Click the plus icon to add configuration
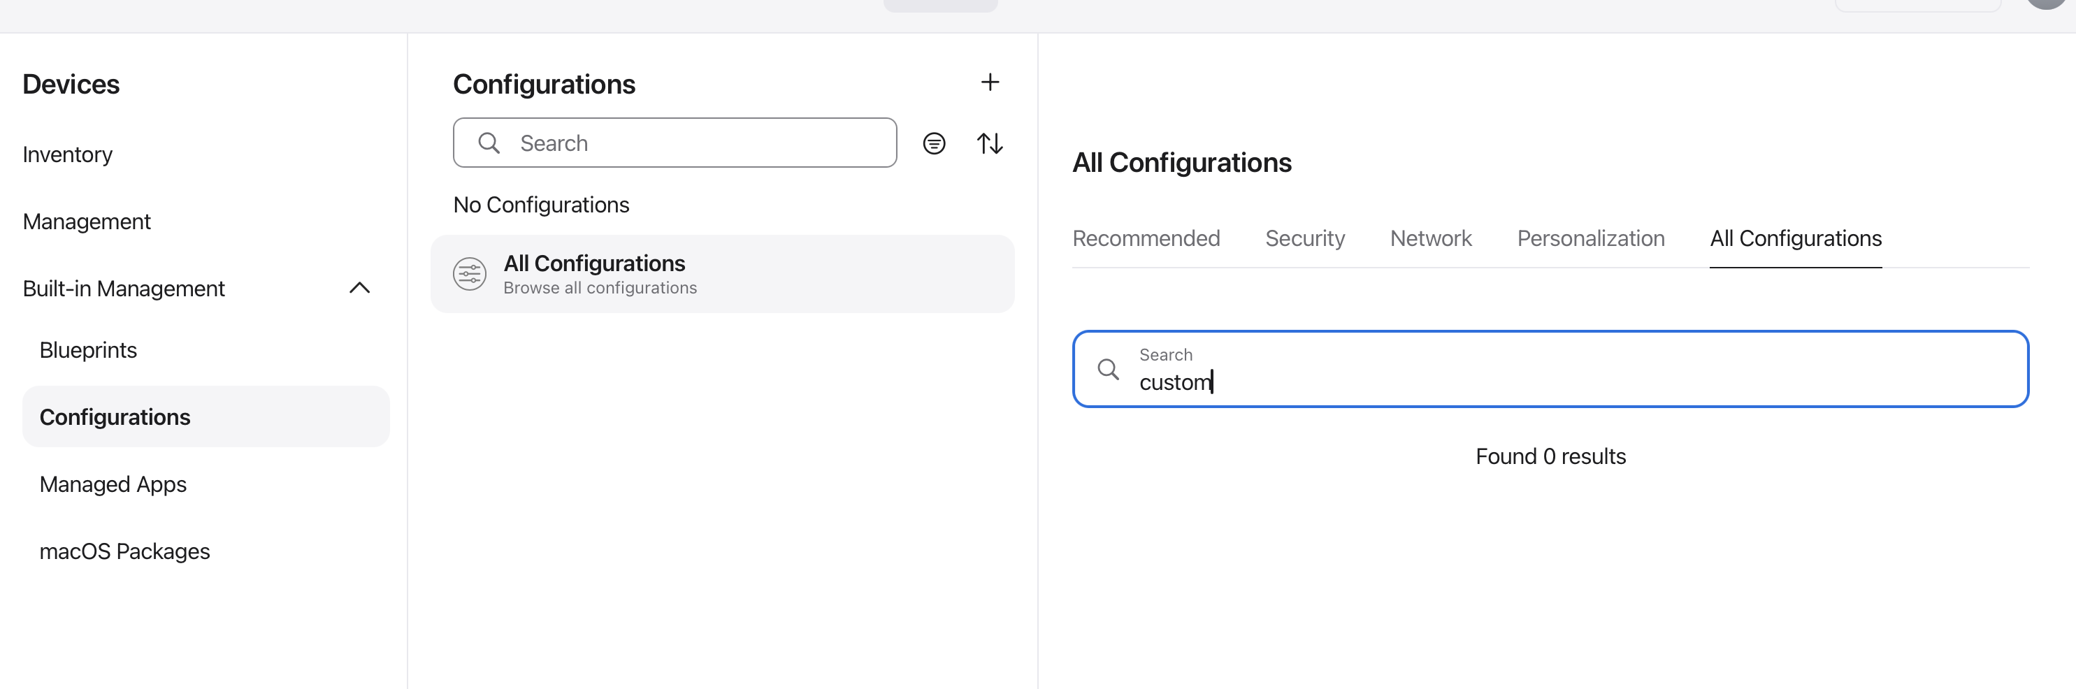2076x689 pixels. pyautogui.click(x=990, y=82)
